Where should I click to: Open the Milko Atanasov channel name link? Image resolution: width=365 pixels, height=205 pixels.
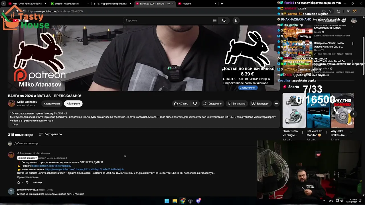(x=27, y=102)
